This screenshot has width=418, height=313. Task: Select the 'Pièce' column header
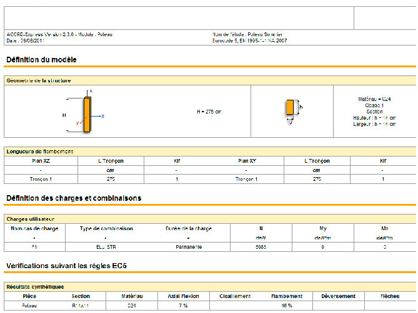(29, 296)
